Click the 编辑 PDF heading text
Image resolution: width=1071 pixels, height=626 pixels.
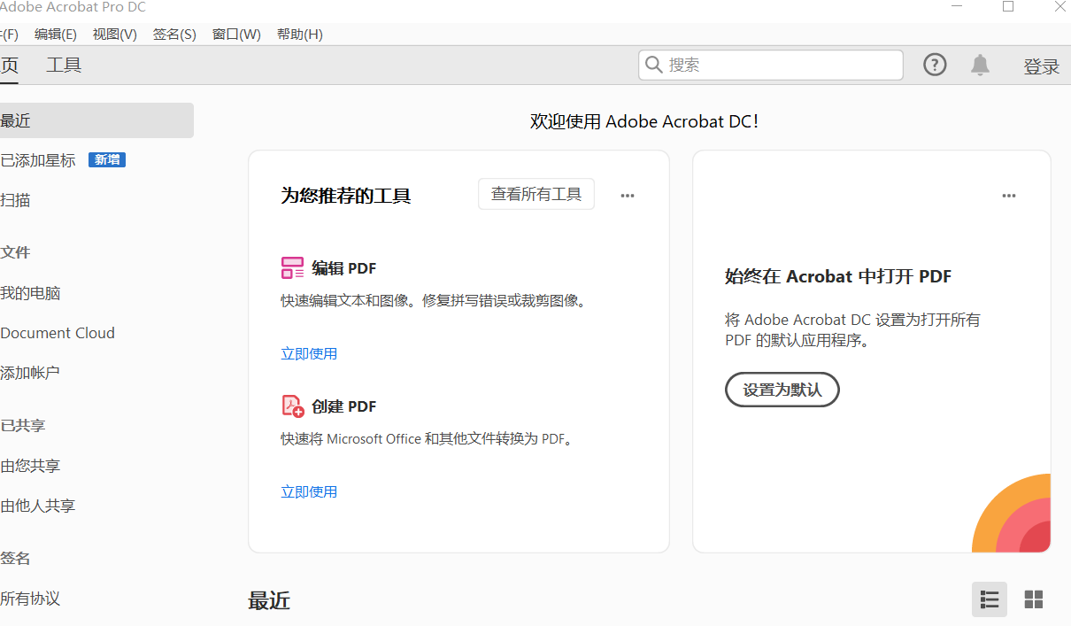coord(344,268)
